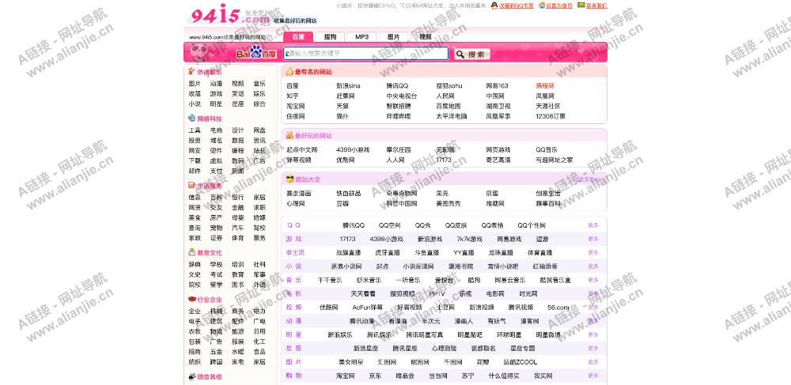791x385 pixels.
Task: Click 更多 in the 小说 row
Action: pyautogui.click(x=592, y=266)
